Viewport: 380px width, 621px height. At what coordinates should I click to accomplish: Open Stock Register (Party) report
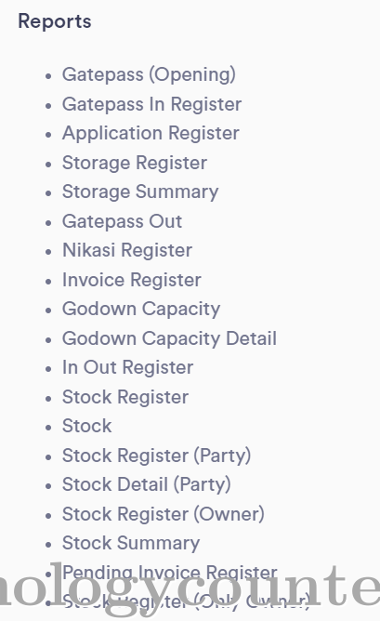[156, 456]
